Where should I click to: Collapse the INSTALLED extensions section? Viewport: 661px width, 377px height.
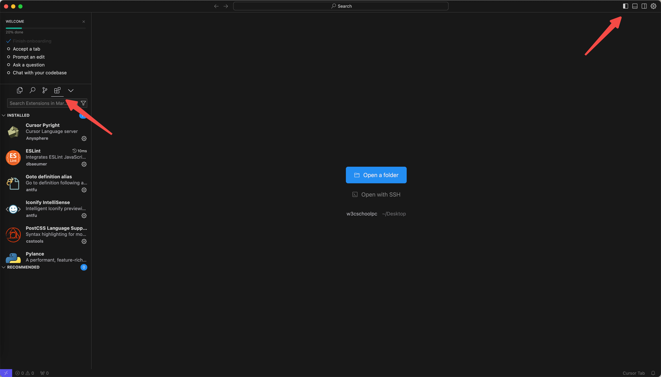[x=18, y=115]
